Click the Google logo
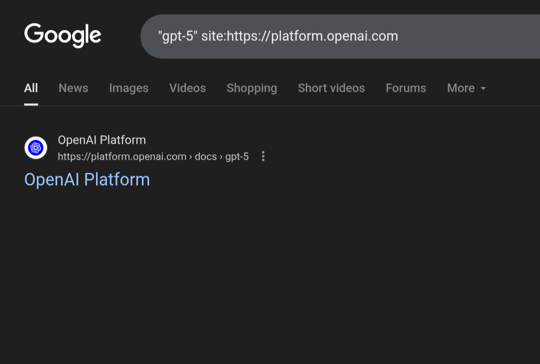This screenshot has width=540, height=364. 62,35
